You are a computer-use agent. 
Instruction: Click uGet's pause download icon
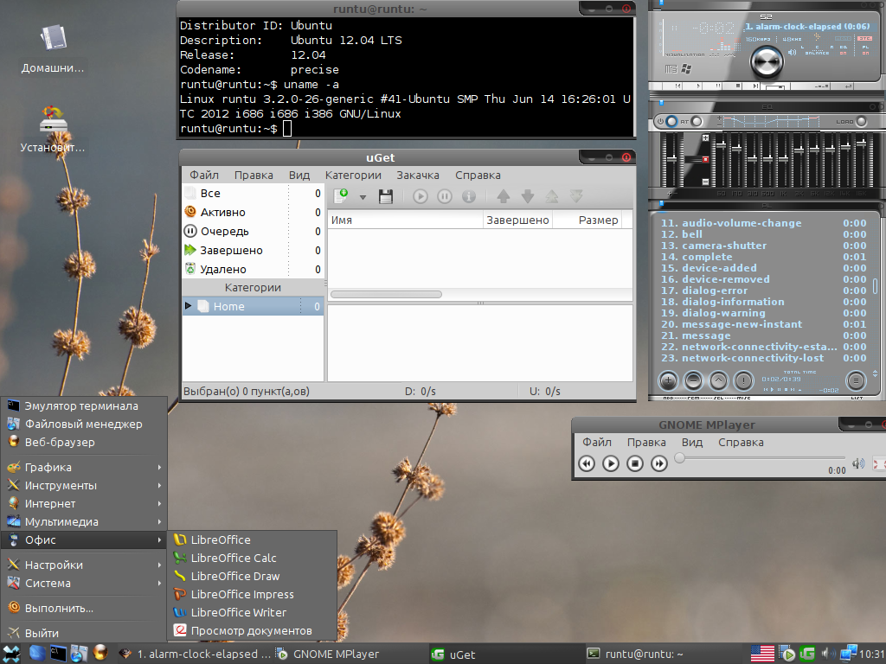pyautogui.click(x=445, y=196)
